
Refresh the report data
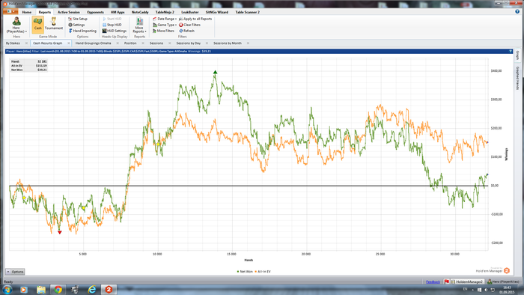tap(186, 31)
